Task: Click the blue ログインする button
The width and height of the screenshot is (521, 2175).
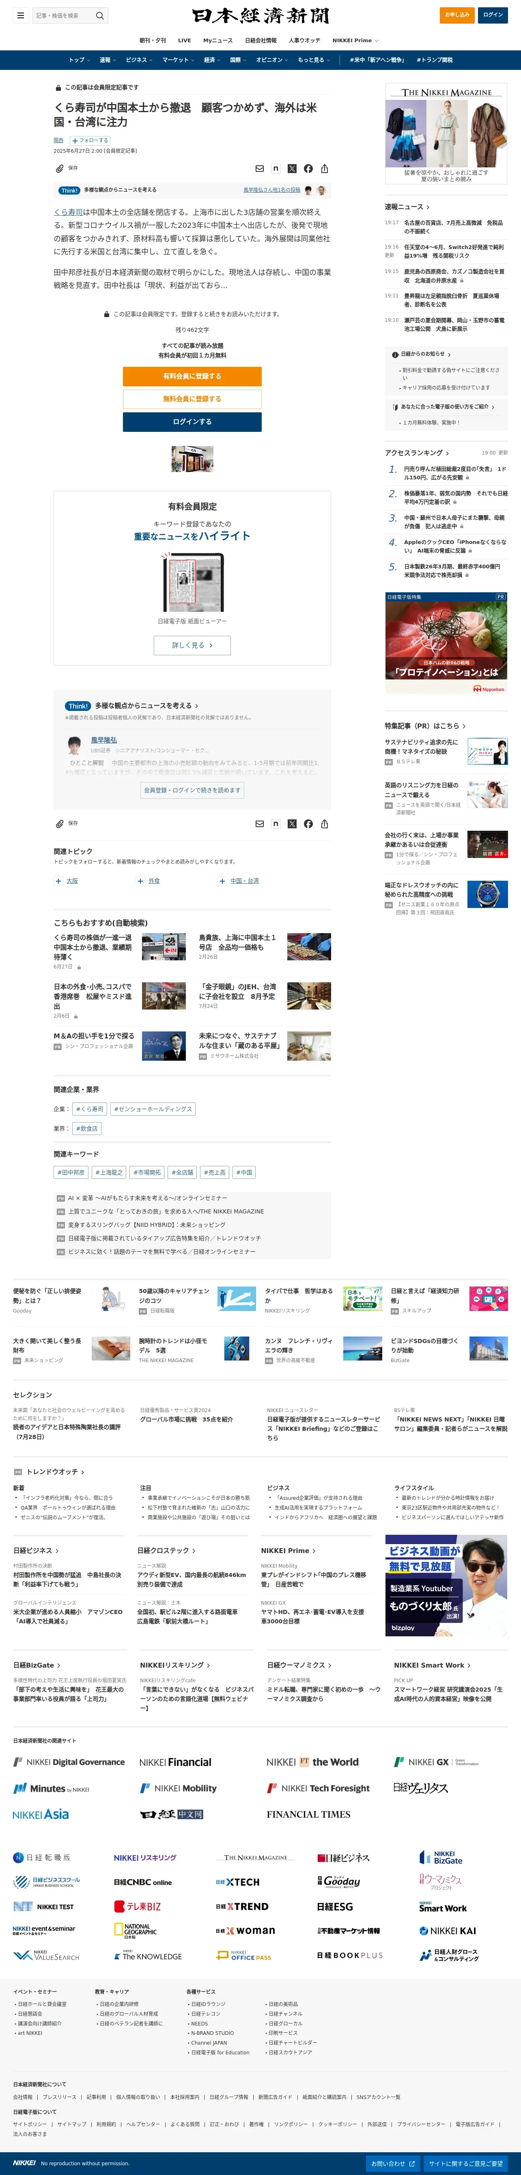Action: pyautogui.click(x=192, y=421)
